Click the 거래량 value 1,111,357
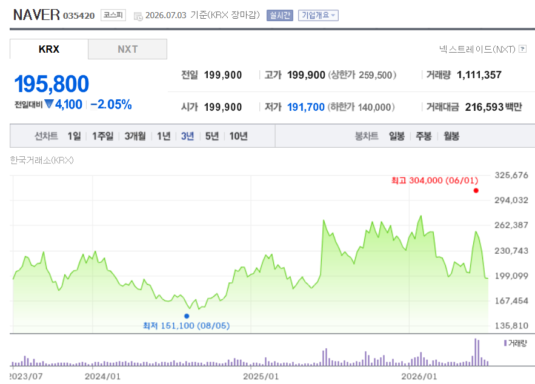Image resolution: width=535 pixels, height=384 pixels. click(x=479, y=74)
